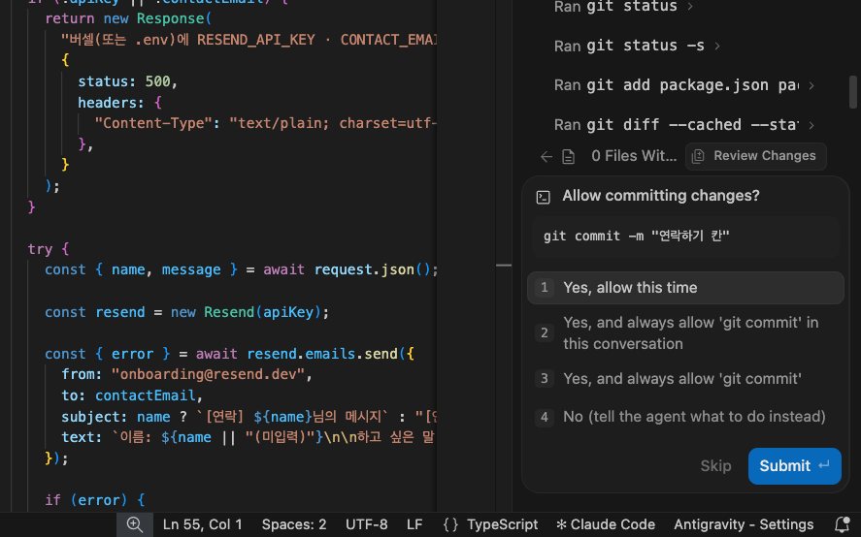Click the zoom magnifier icon in status bar
Viewport: 861px width, 537px height.
coord(135,524)
